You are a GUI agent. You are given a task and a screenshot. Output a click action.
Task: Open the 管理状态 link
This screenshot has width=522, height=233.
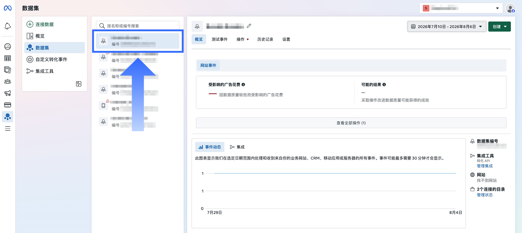[485, 195]
